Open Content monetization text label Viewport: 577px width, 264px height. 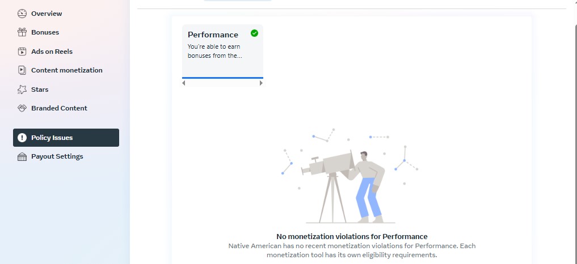66,70
